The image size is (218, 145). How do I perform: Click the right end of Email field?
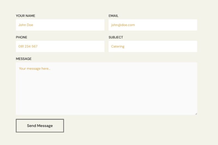pyautogui.click(x=192, y=25)
